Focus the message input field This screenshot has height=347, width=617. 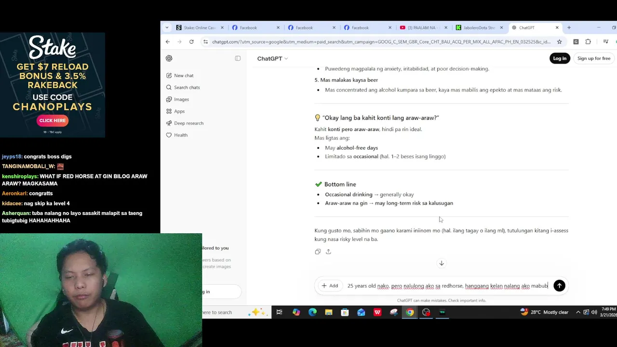[x=447, y=286]
